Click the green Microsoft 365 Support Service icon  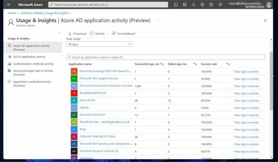74,78
